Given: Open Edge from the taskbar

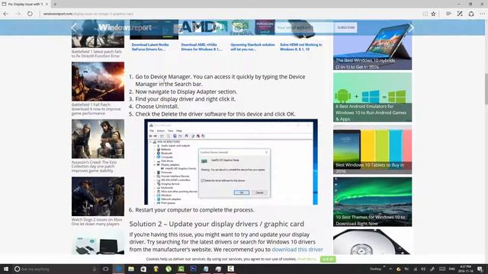Looking at the screenshot, I should click(x=119, y=269).
